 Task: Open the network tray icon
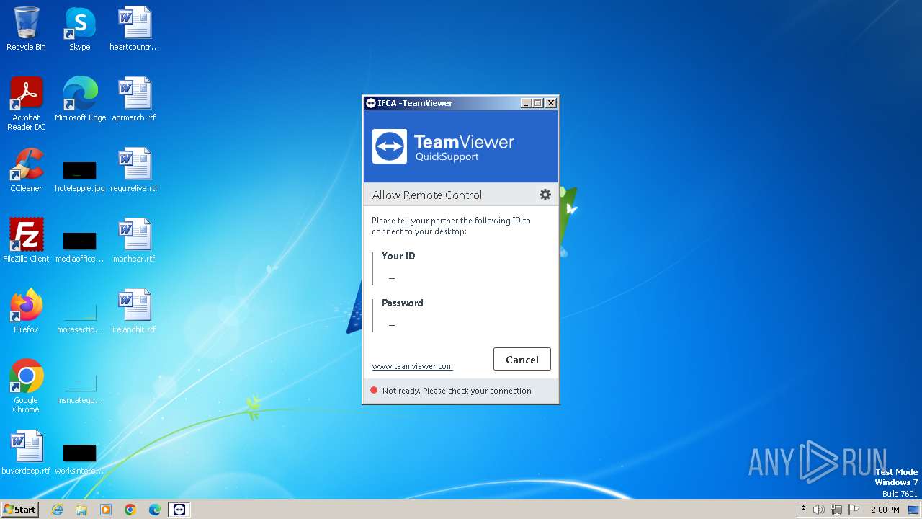836,510
